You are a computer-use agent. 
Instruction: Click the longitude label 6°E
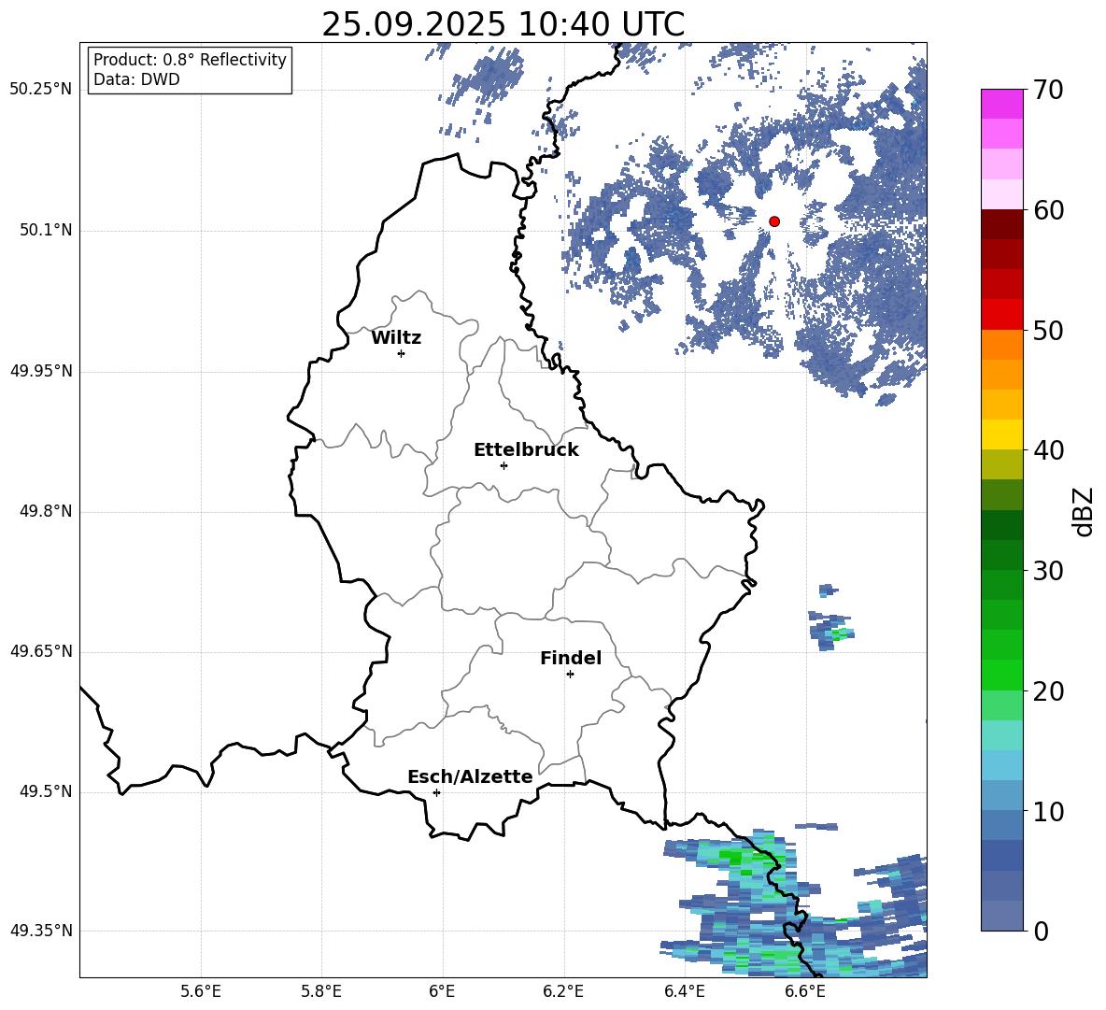click(x=442, y=991)
